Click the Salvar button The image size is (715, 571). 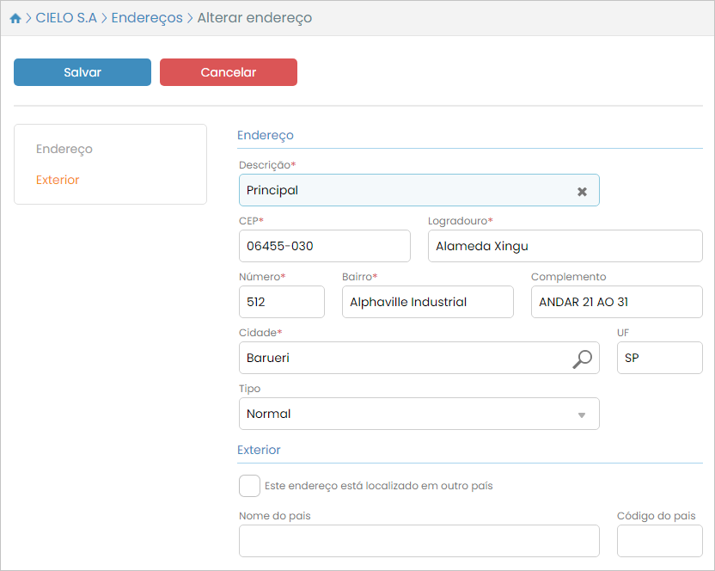click(82, 72)
